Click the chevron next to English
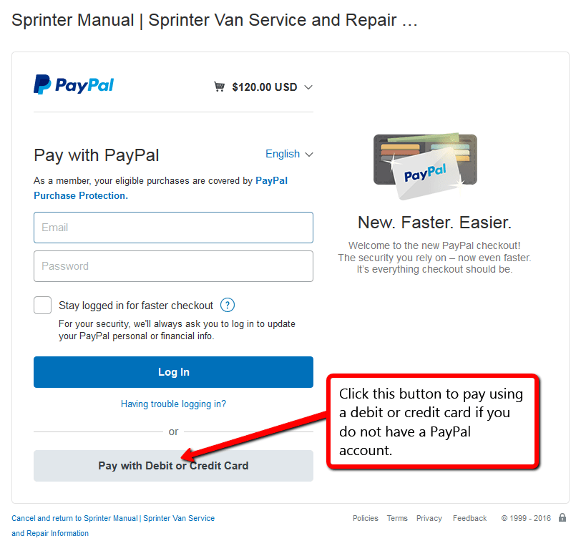This screenshot has height=551, width=581. pos(309,155)
